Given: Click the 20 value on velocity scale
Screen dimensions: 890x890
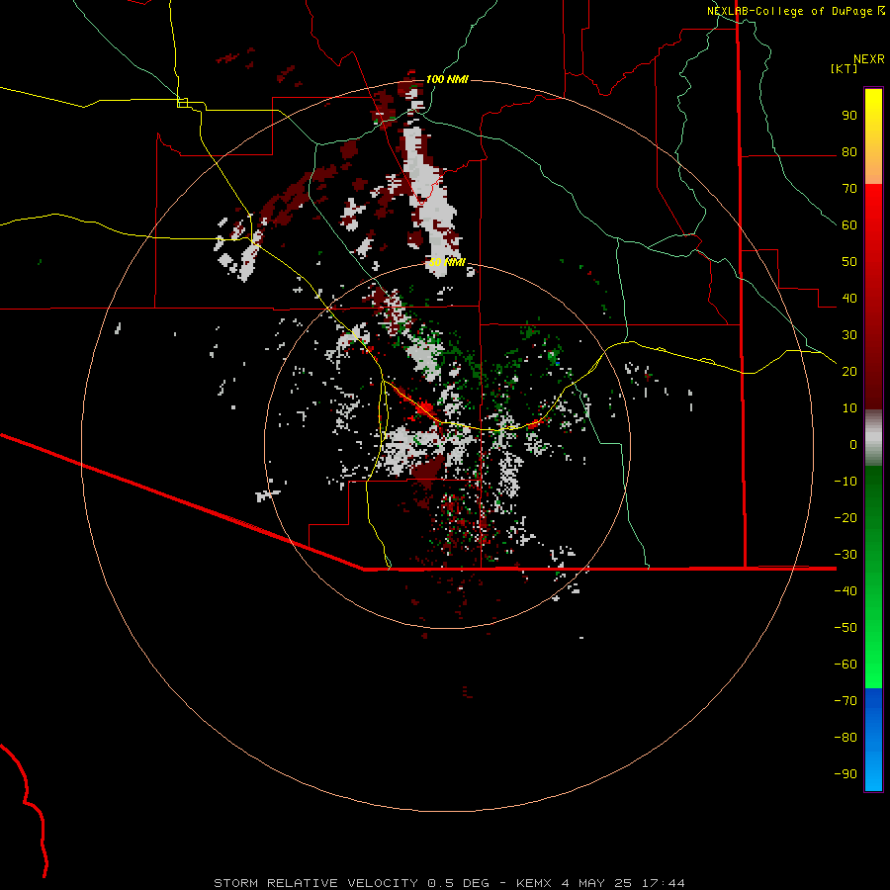Looking at the screenshot, I should click(x=849, y=371).
